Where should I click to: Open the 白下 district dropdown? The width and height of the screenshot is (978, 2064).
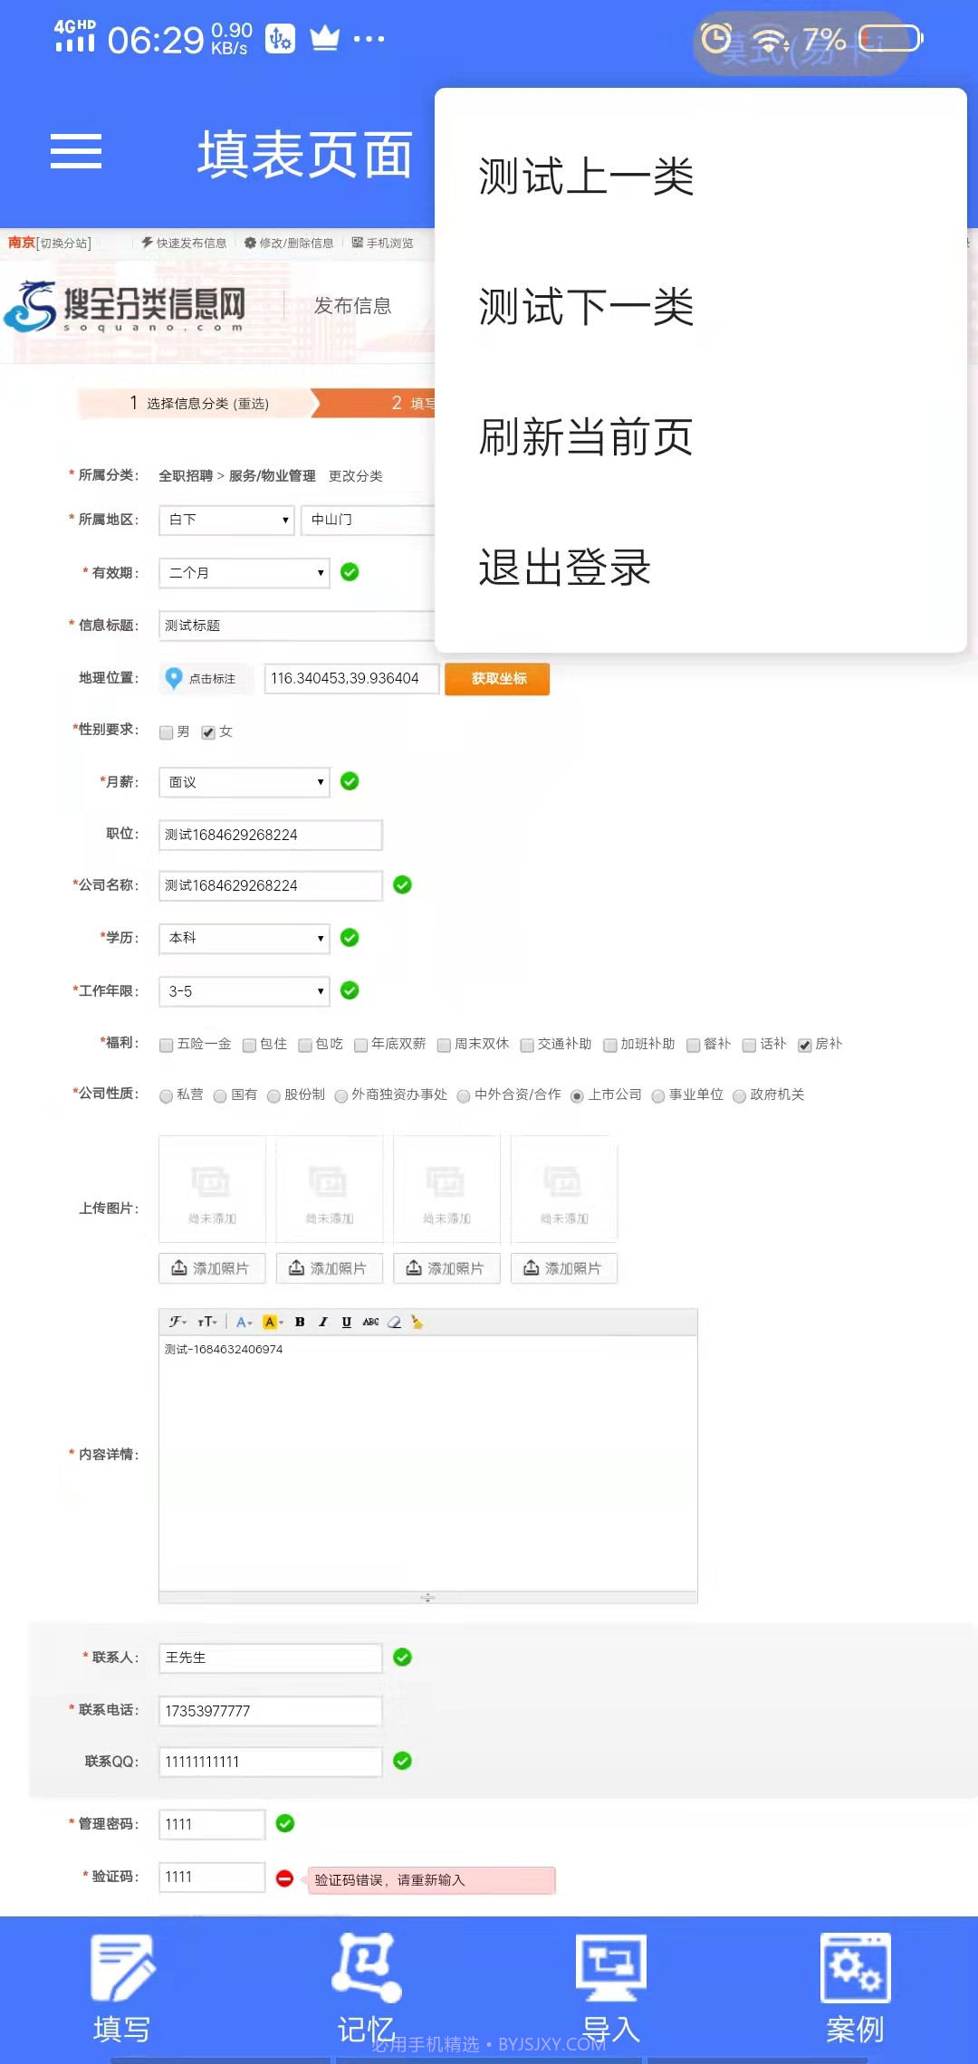(x=226, y=520)
